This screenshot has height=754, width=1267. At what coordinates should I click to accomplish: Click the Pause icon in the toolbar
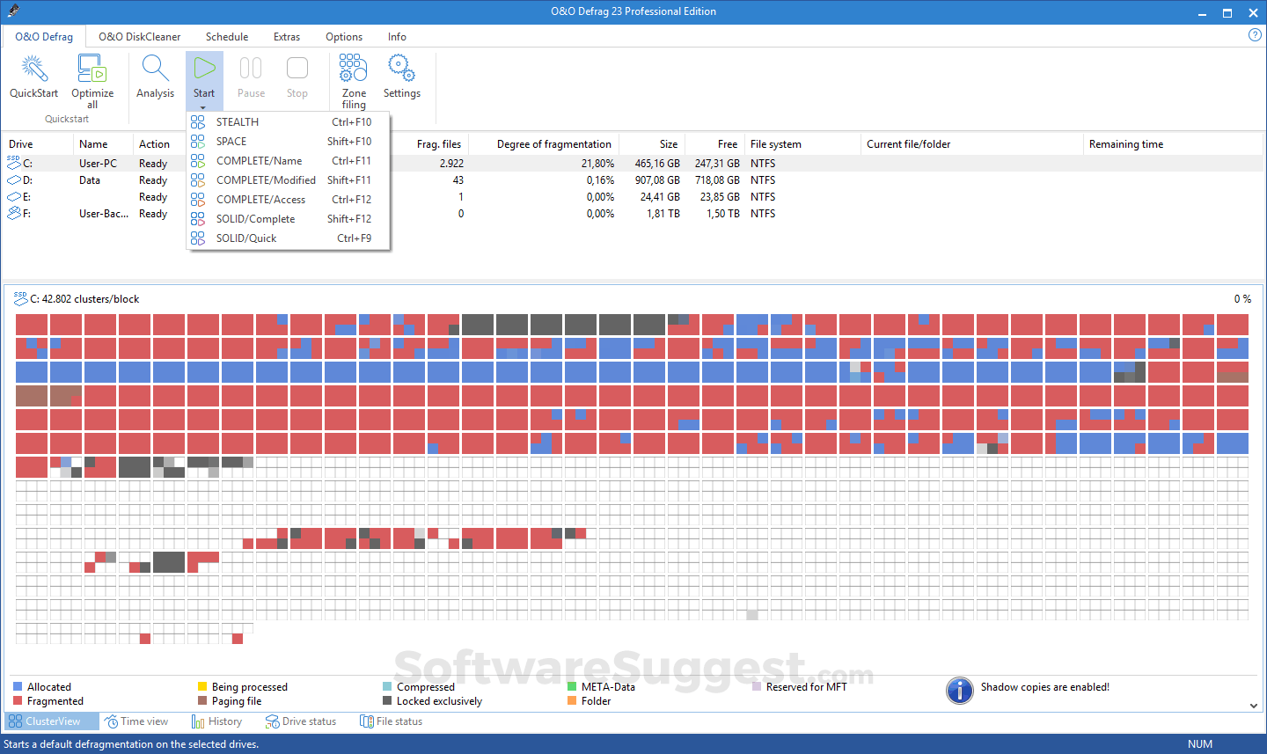click(251, 68)
